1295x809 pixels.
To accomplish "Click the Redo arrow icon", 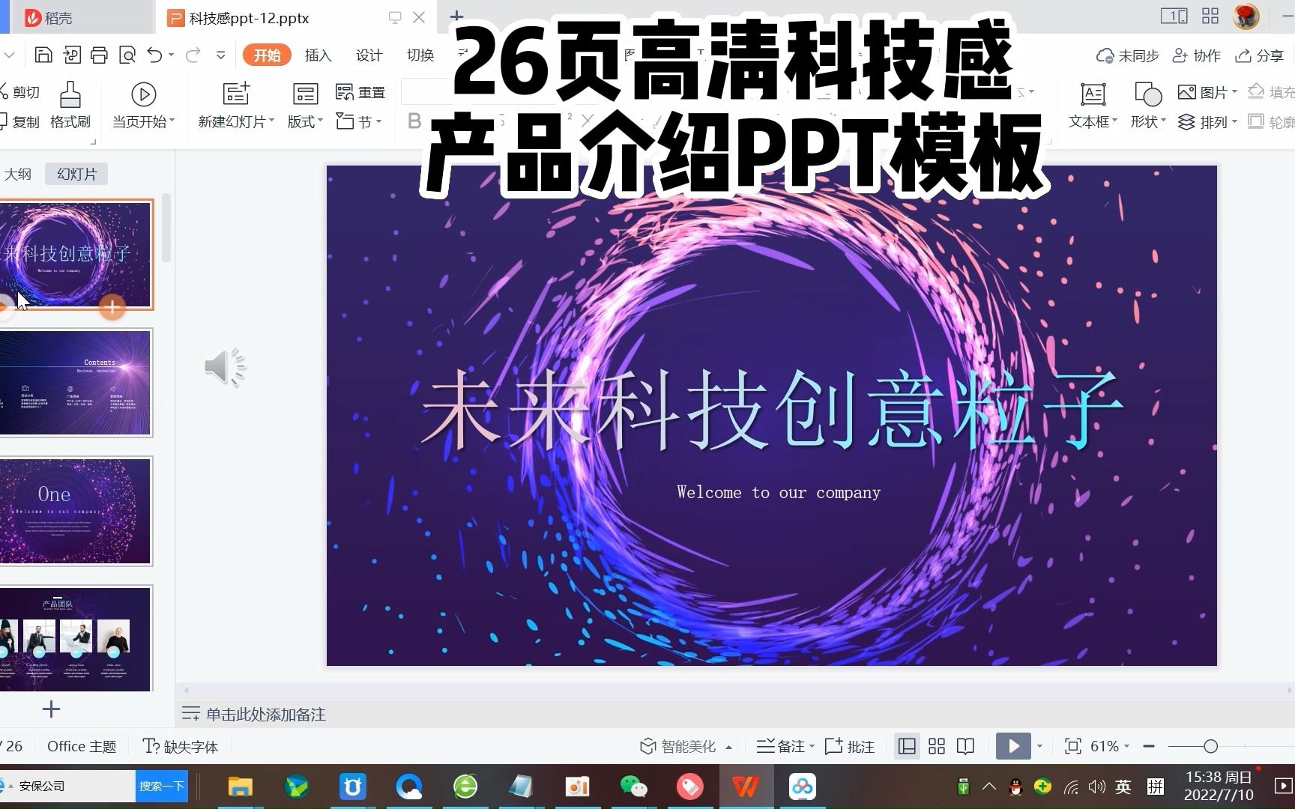I will (x=193, y=55).
